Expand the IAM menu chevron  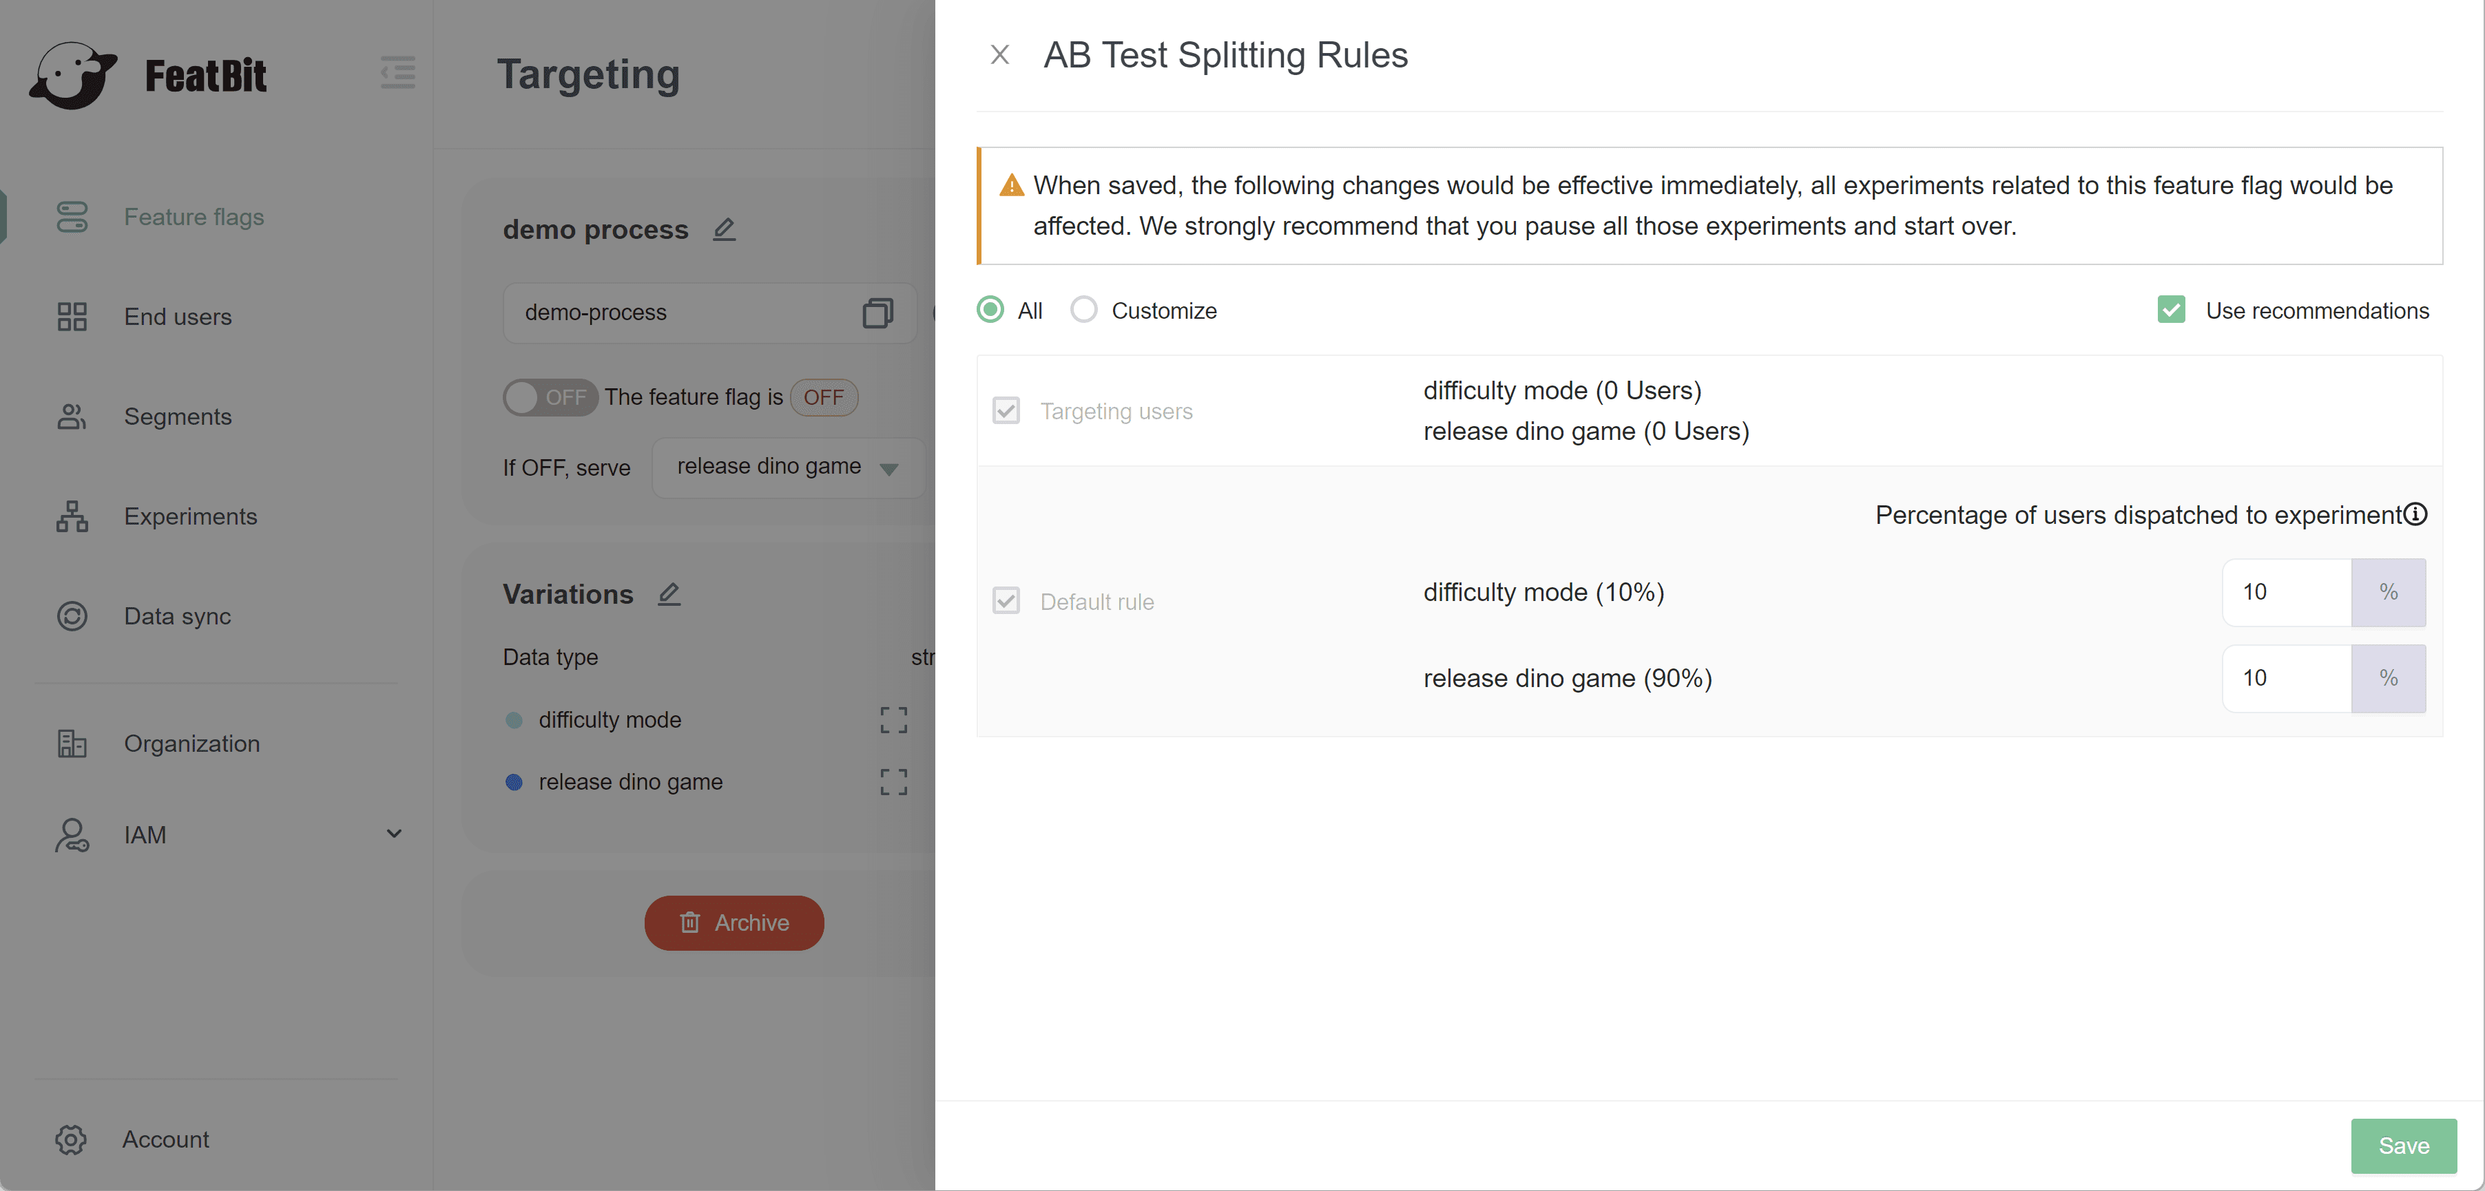(393, 833)
